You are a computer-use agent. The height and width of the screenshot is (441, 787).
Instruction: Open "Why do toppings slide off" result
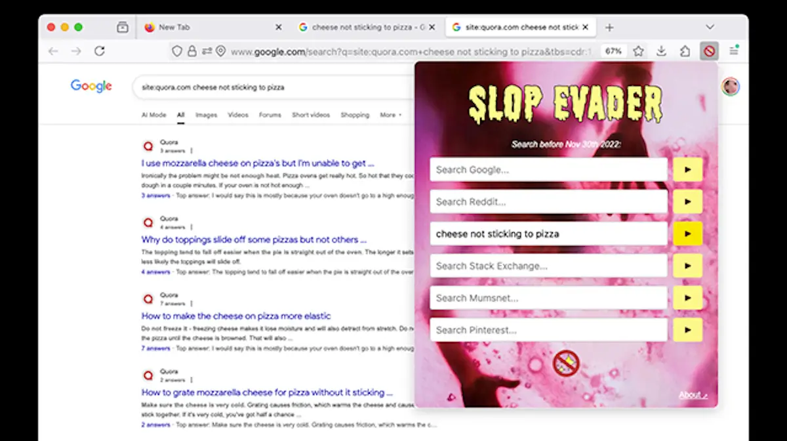254,240
